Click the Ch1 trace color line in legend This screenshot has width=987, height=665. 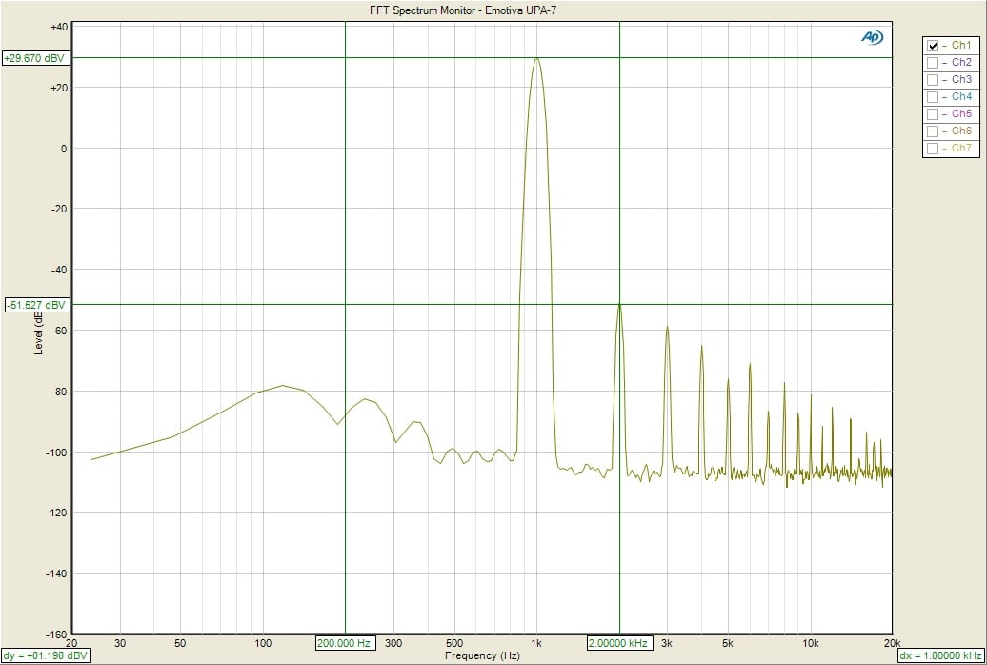[x=944, y=46]
